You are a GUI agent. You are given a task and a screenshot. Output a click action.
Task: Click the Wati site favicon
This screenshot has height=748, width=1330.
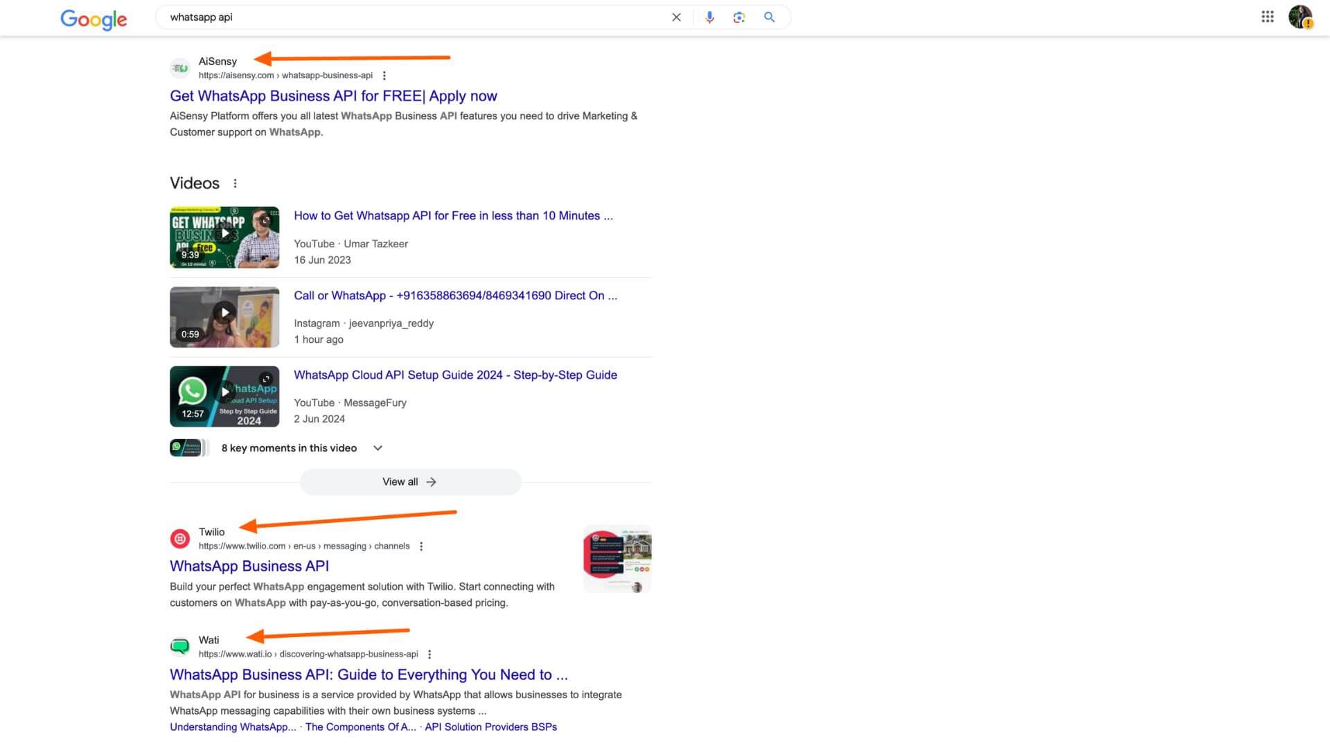pos(180,646)
